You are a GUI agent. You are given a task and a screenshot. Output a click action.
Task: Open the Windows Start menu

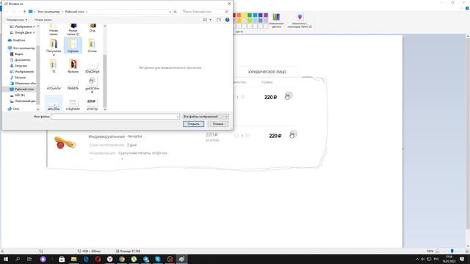[x=6, y=259]
